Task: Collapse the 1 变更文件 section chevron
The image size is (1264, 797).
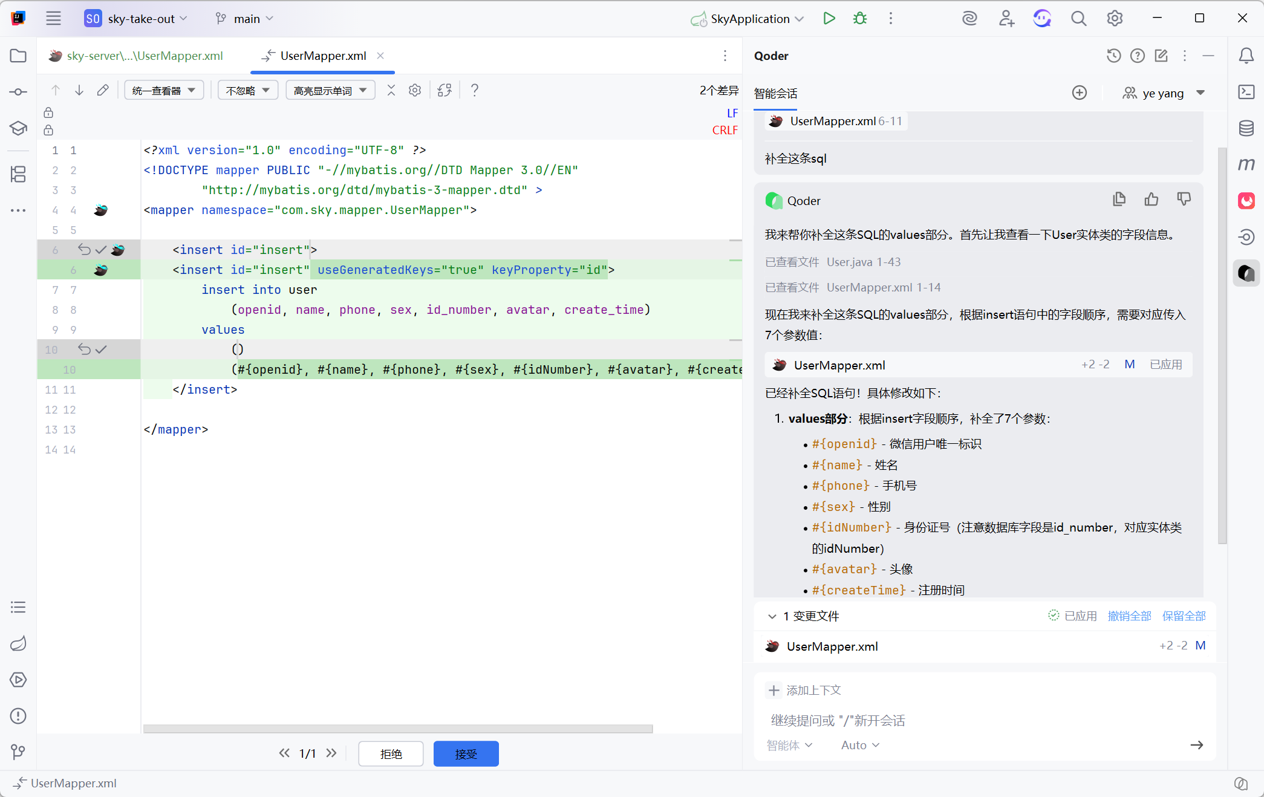Action: click(772, 616)
